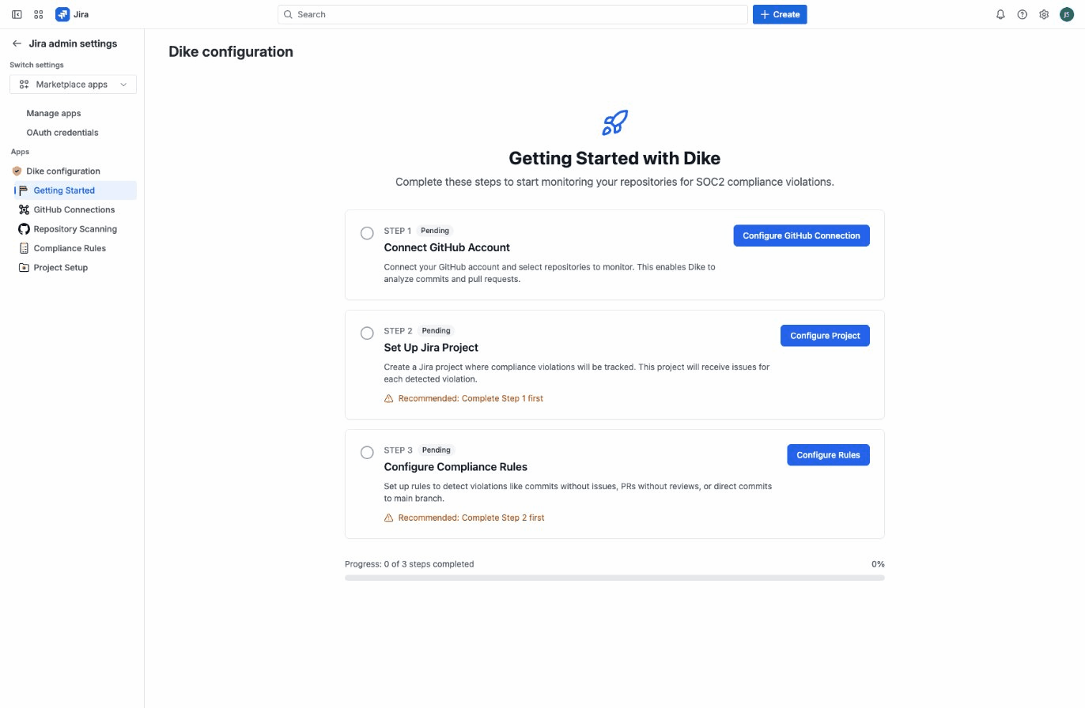Open the notifications bell
Viewport: 1085px width, 708px height.
(x=1000, y=14)
